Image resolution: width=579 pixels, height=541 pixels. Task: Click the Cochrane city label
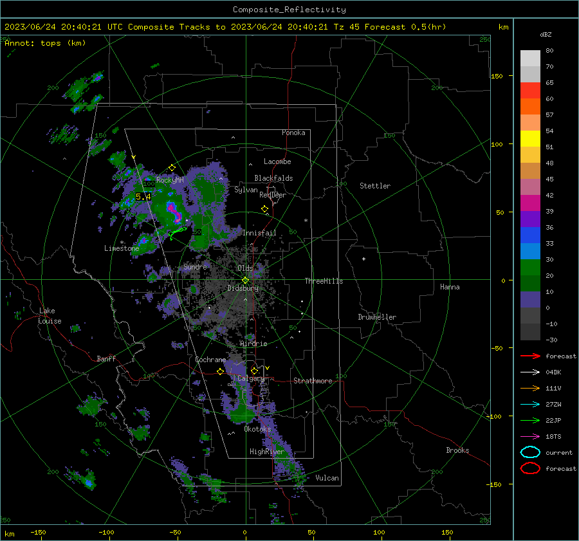[210, 360]
